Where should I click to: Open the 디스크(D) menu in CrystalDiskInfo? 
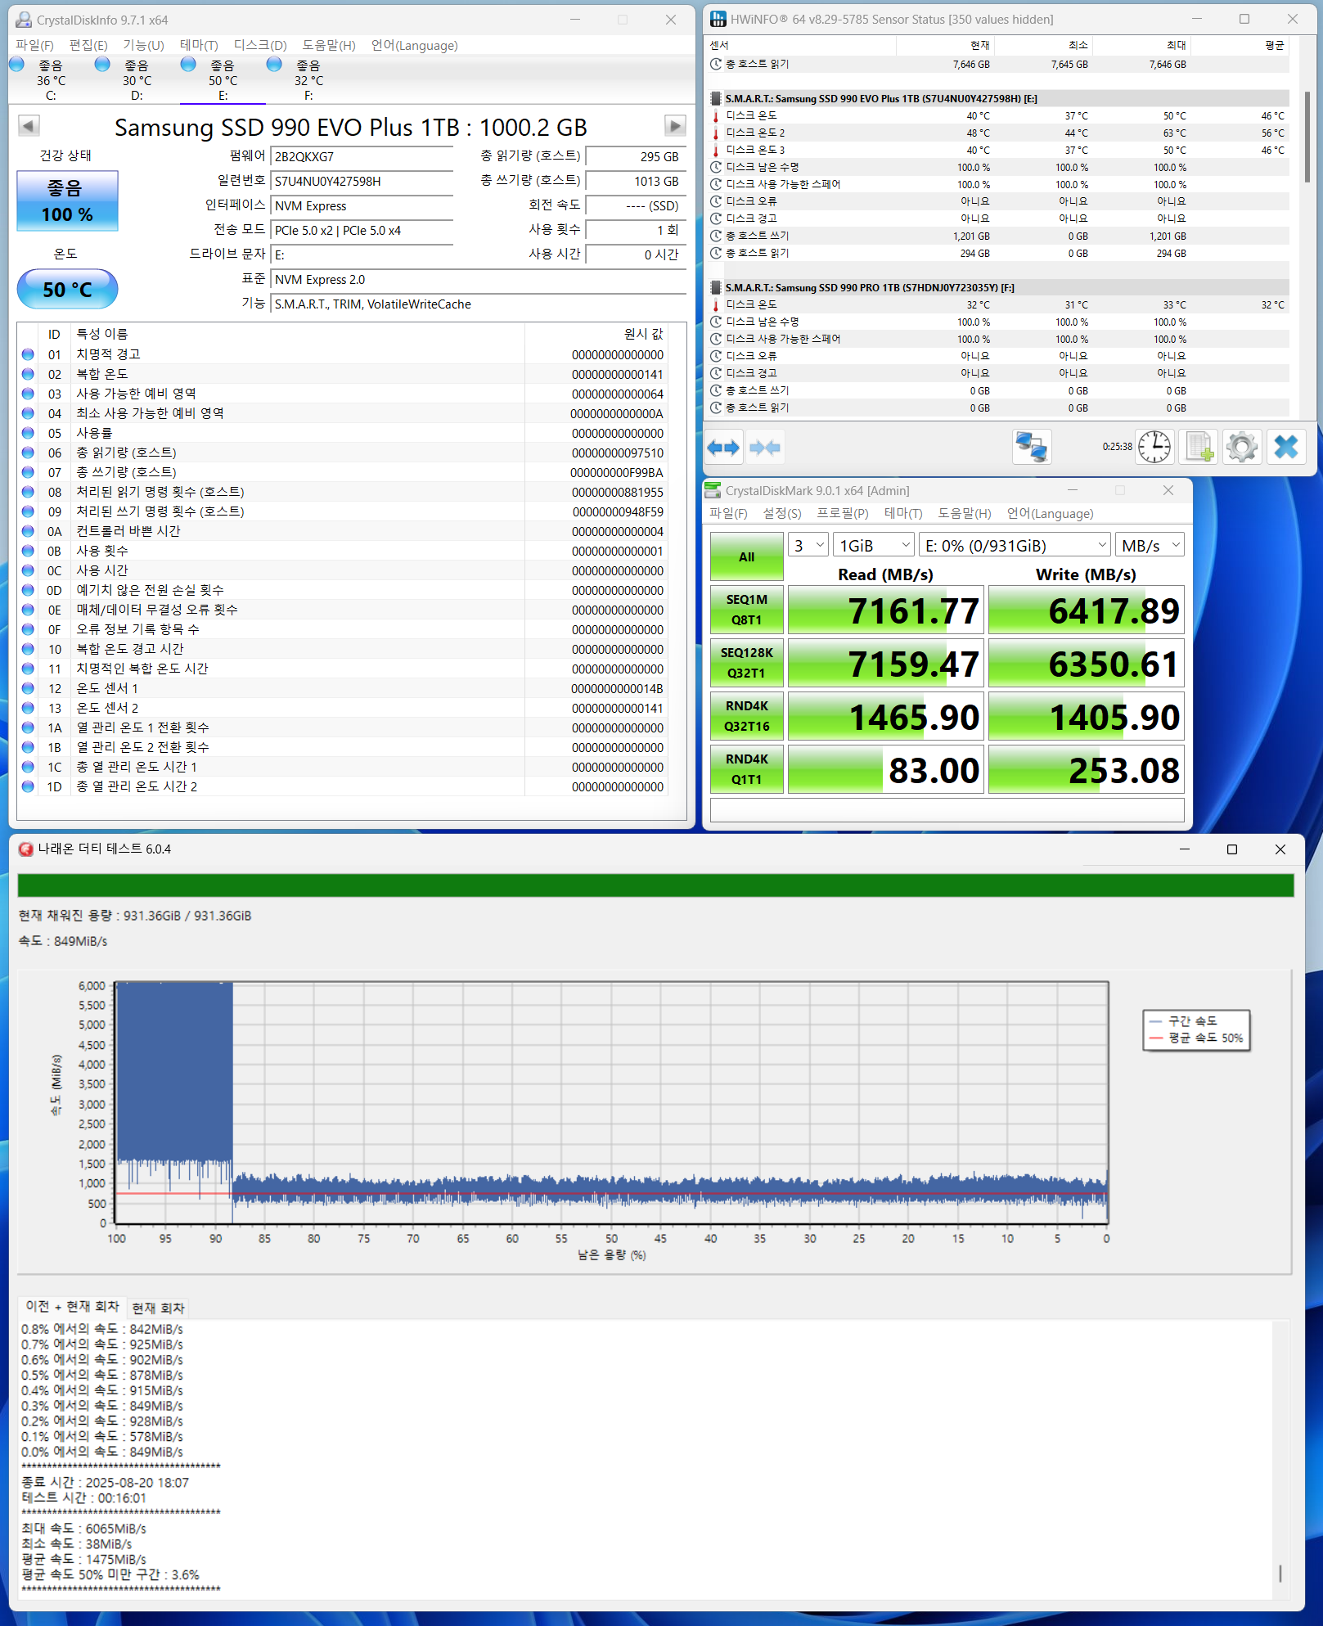(259, 46)
